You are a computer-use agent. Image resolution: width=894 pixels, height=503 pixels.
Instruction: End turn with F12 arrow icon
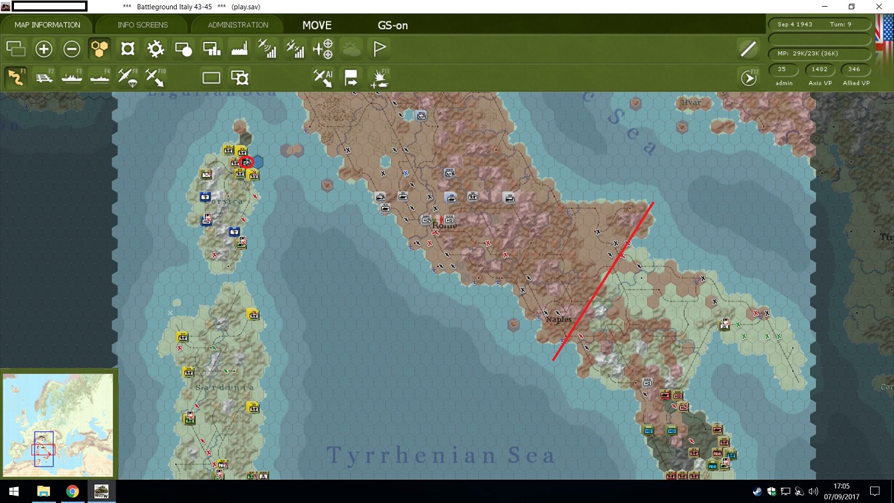749,78
